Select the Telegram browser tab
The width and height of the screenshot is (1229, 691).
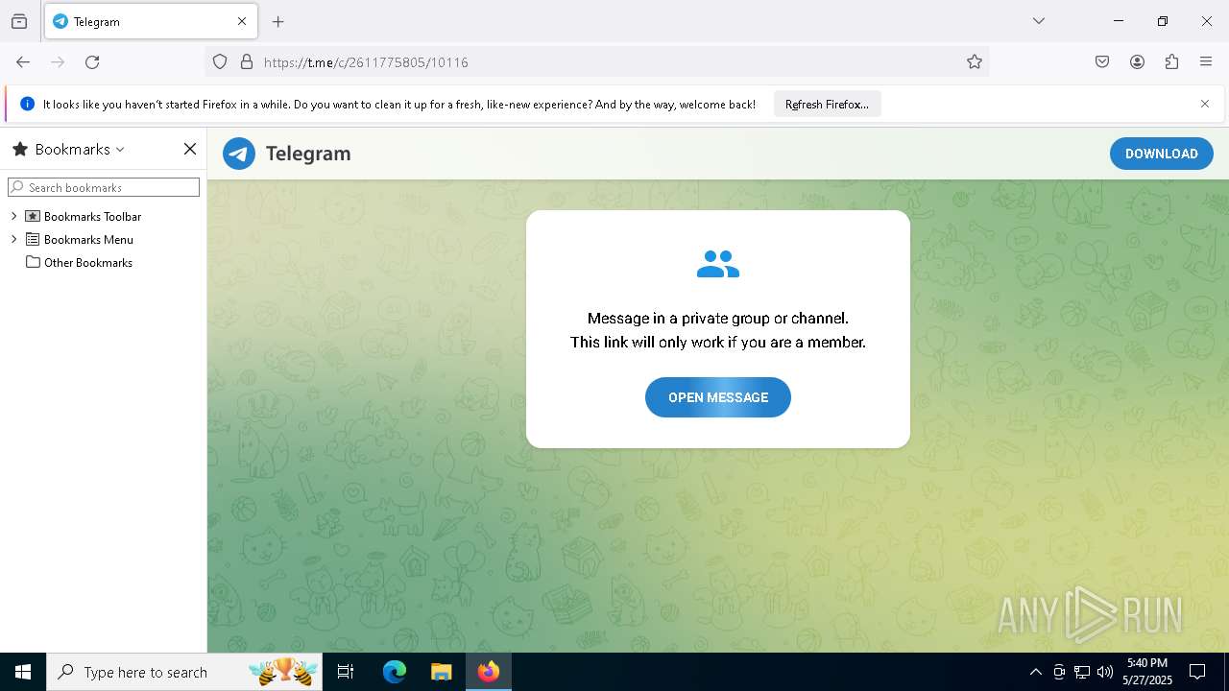tap(150, 21)
